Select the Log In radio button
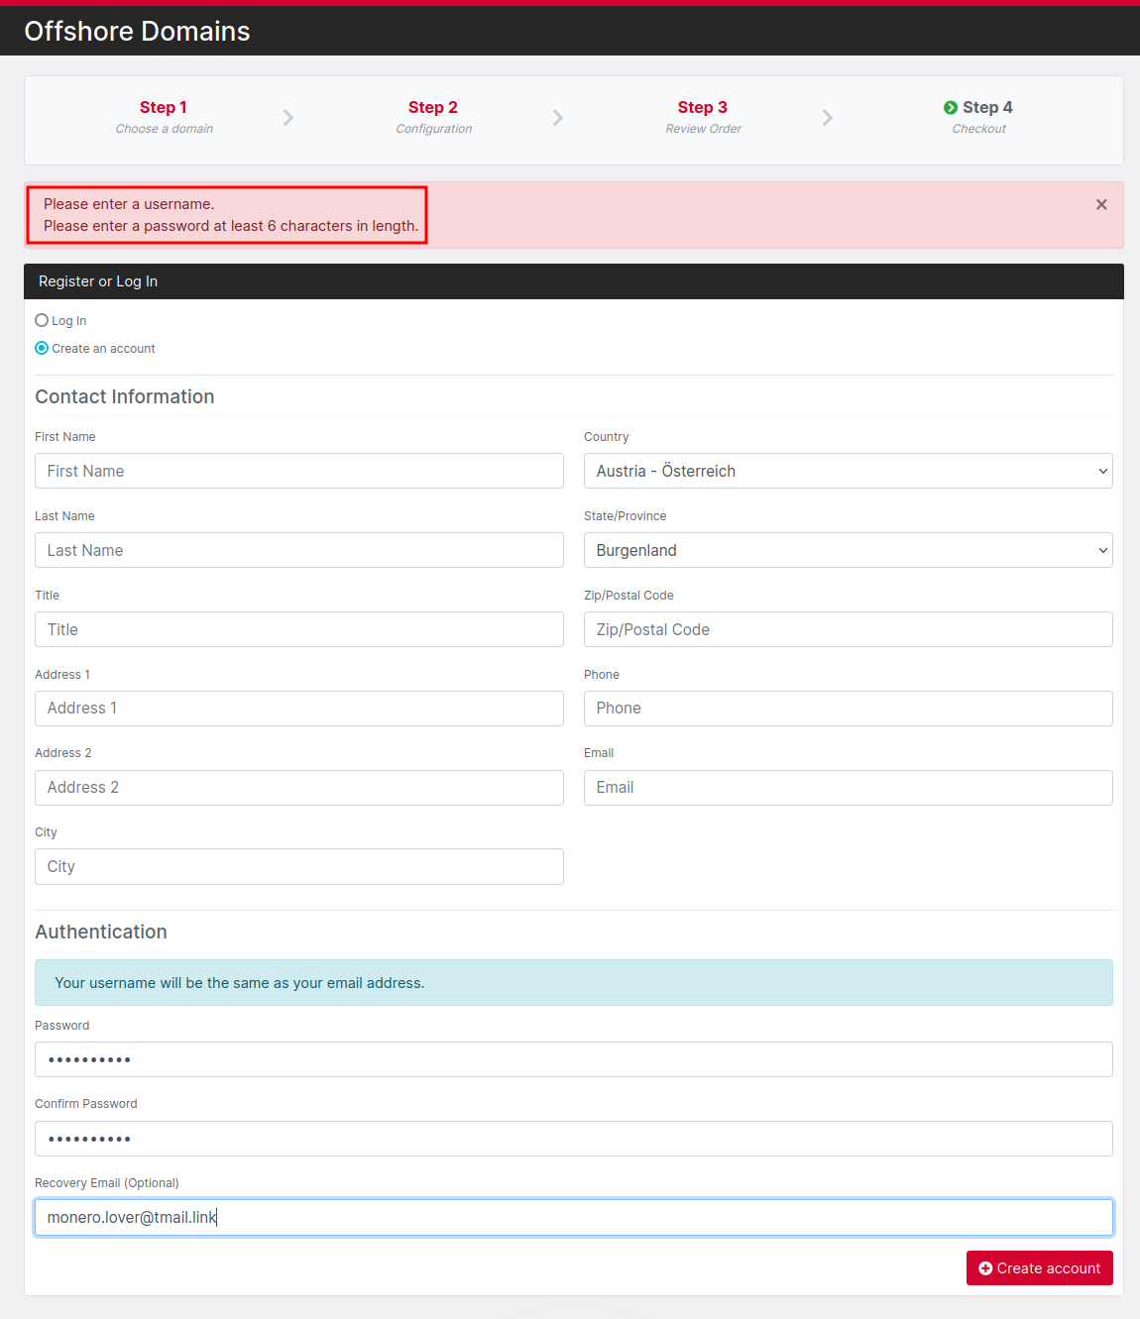Viewport: 1140px width, 1319px height. pos(42,320)
